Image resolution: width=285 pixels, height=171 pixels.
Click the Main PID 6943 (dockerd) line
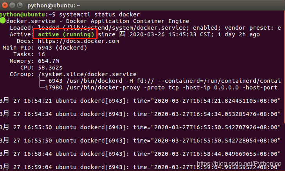pyautogui.click(x=45, y=48)
